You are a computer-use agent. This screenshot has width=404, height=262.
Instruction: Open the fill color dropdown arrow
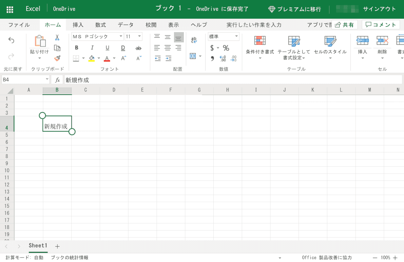[99, 58]
